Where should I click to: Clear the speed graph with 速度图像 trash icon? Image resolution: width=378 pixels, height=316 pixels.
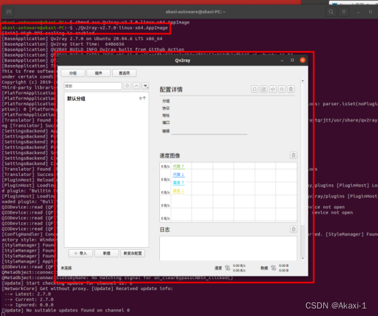tap(293, 156)
